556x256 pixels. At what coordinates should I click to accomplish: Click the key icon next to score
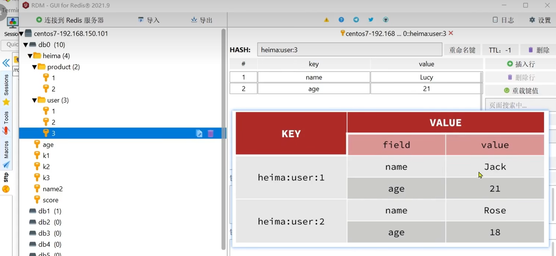pyautogui.click(x=37, y=200)
